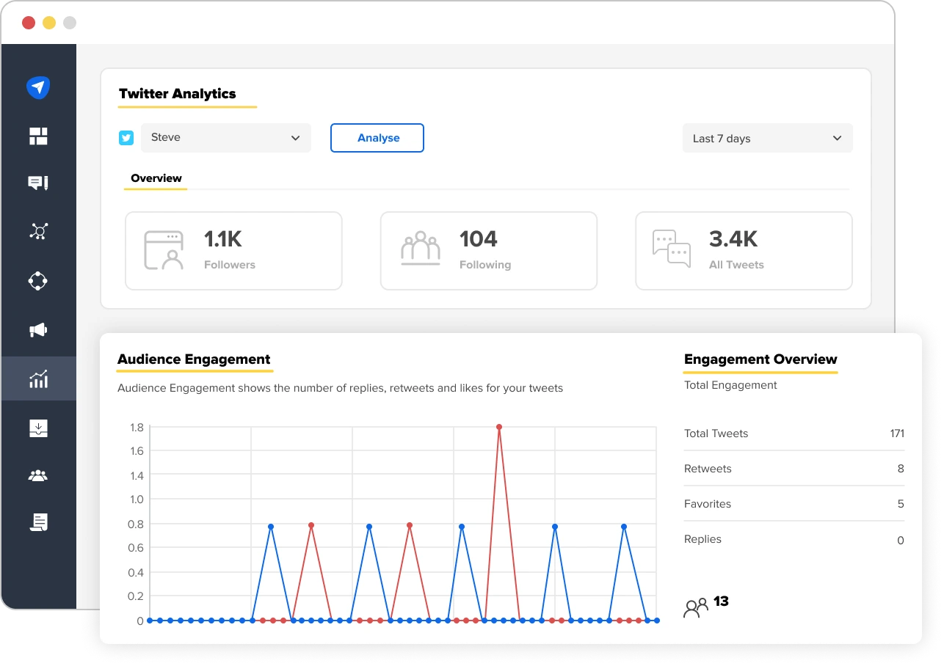Click the 3.4K all tweets value
Image resolution: width=944 pixels, height=666 pixels.
pyautogui.click(x=733, y=239)
